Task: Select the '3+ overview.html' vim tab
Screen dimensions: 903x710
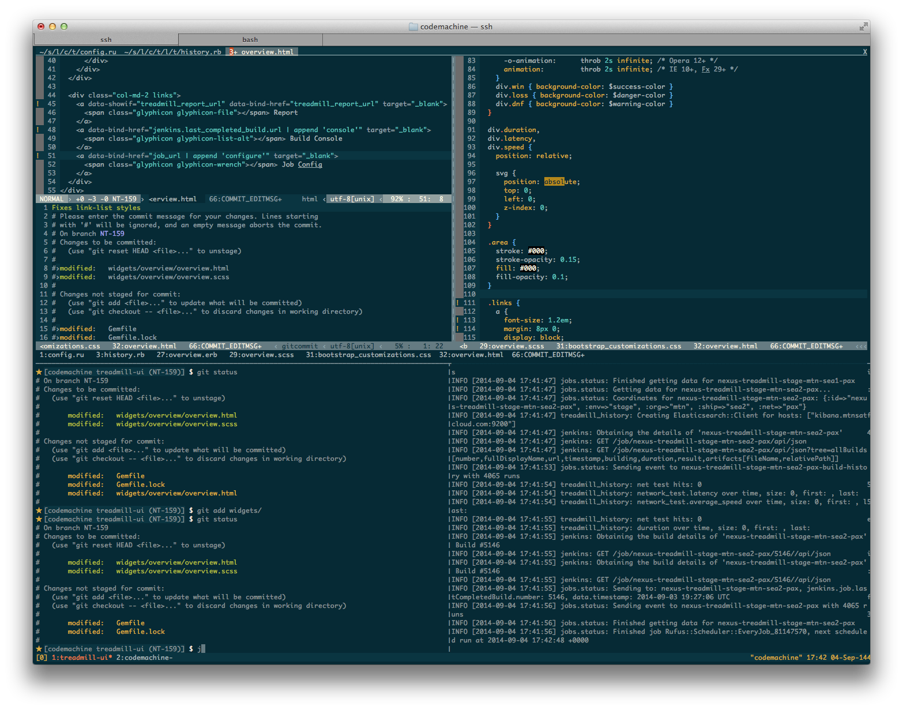Action: (x=262, y=52)
